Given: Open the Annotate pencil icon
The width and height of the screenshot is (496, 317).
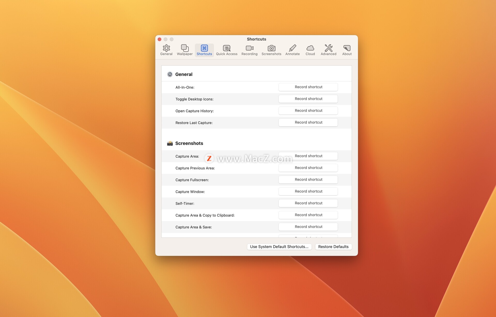Looking at the screenshot, I should (x=292, y=48).
